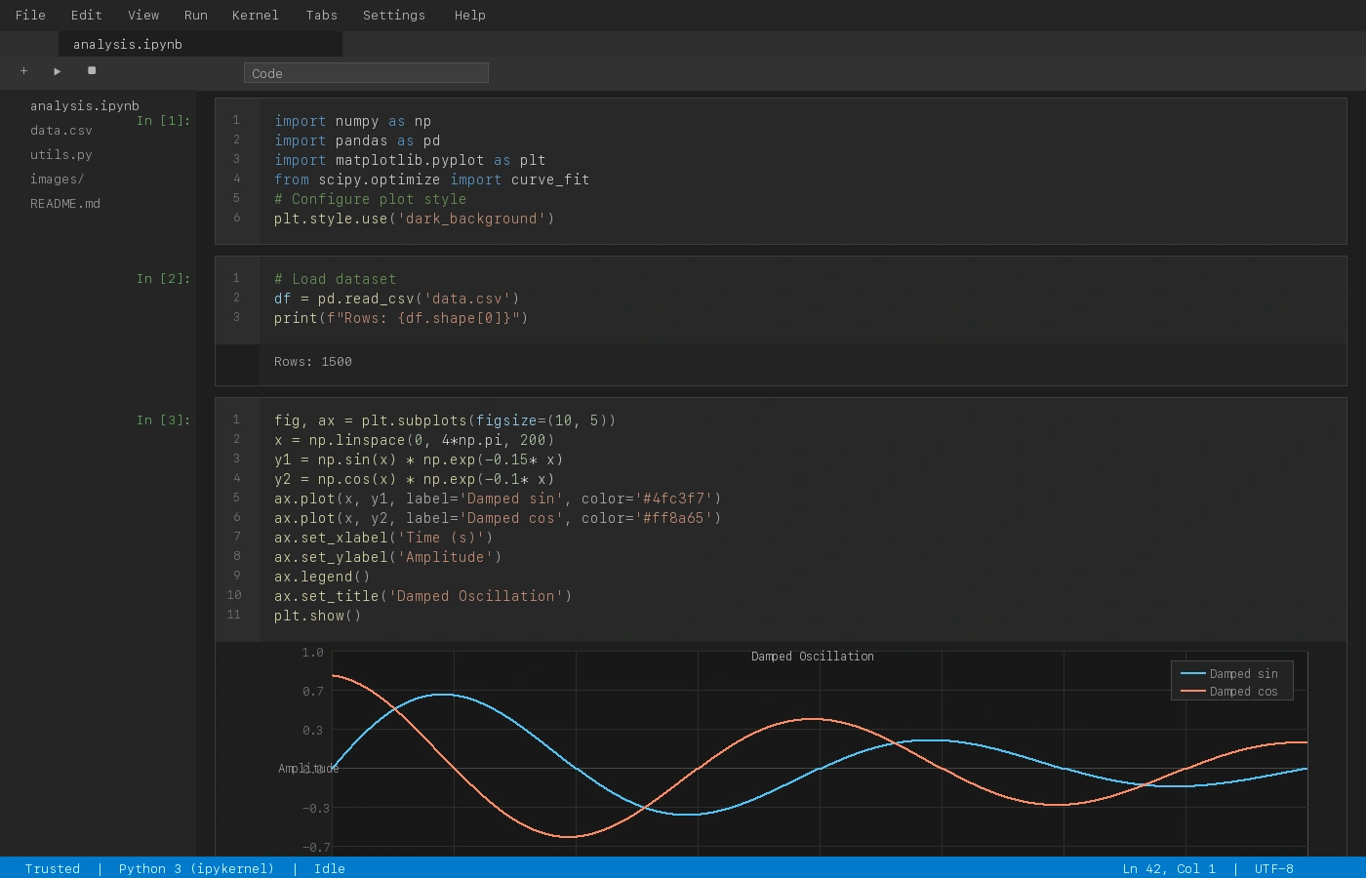Open the File menu
The height and width of the screenshot is (878, 1366).
(x=30, y=15)
